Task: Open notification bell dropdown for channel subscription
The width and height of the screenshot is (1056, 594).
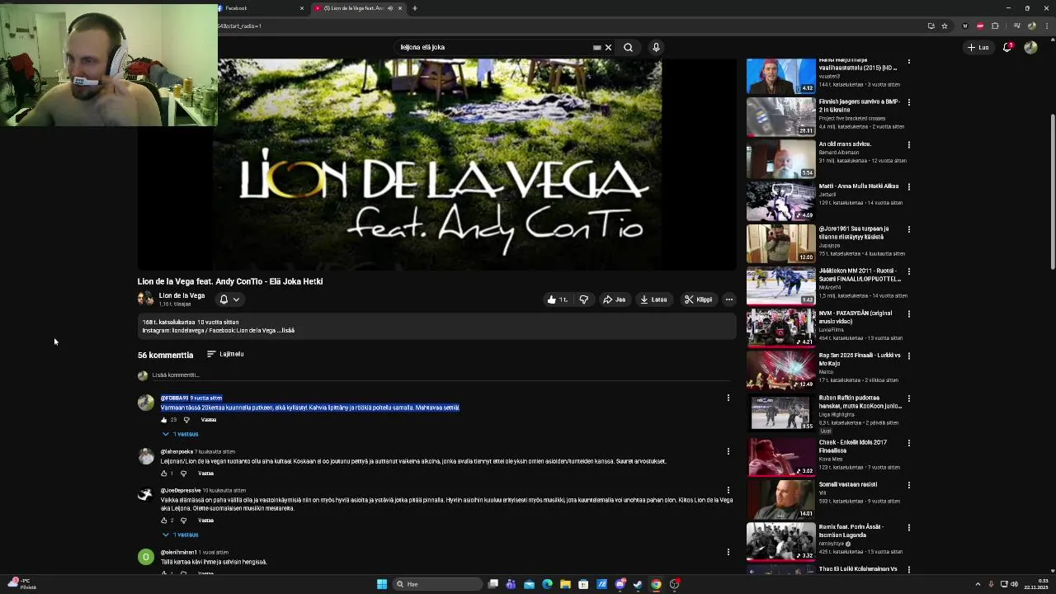Action: point(229,299)
